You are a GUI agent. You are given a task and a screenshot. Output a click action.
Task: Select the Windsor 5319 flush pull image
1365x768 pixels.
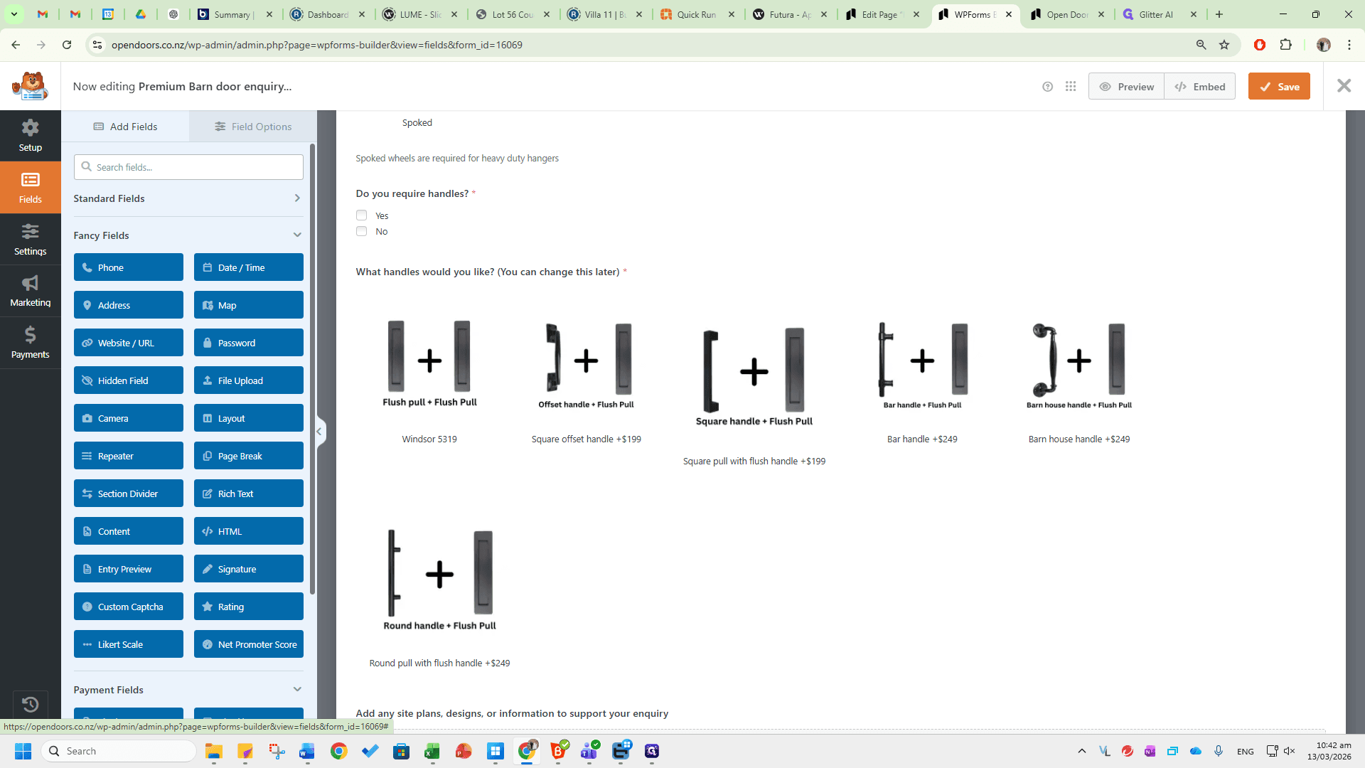[429, 363]
